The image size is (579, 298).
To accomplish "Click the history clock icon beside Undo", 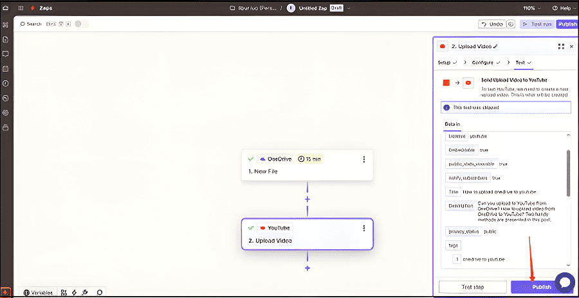I will pos(511,24).
